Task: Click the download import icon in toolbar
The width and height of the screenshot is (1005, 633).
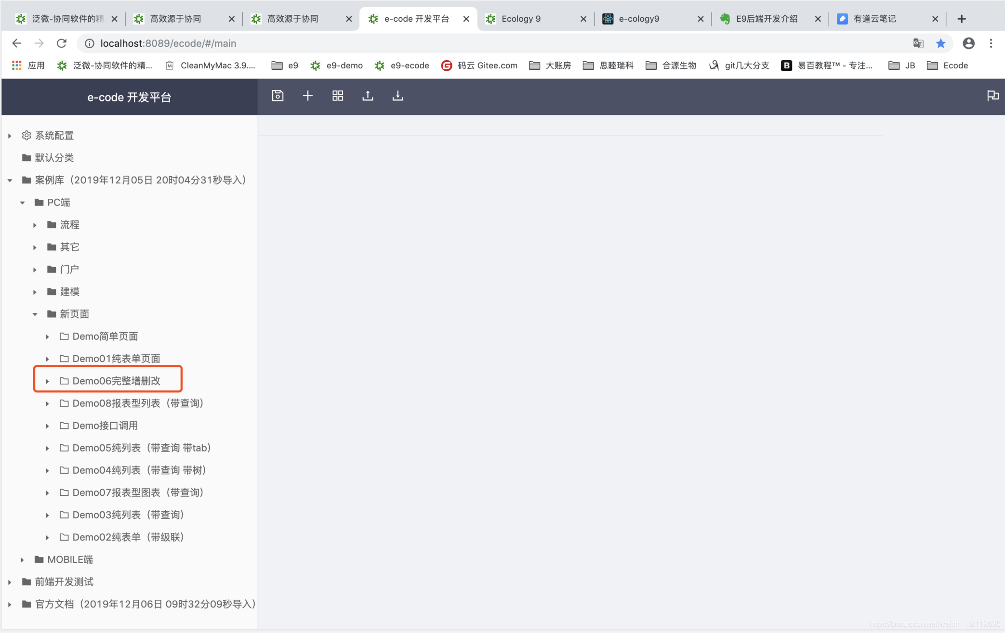Action: 397,96
